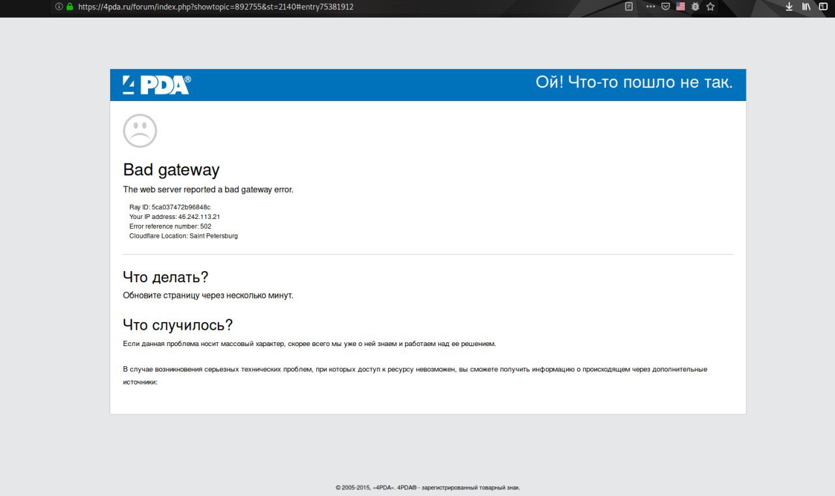Viewport: 835px width, 496px height.
Task: Open the page actions three-dots menu
Action: tap(650, 7)
